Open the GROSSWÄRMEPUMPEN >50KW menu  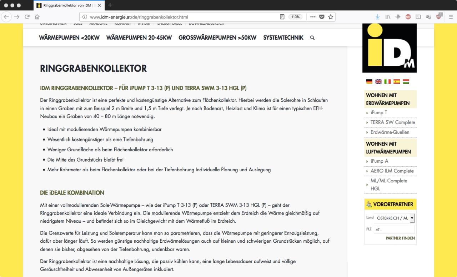[x=217, y=37]
